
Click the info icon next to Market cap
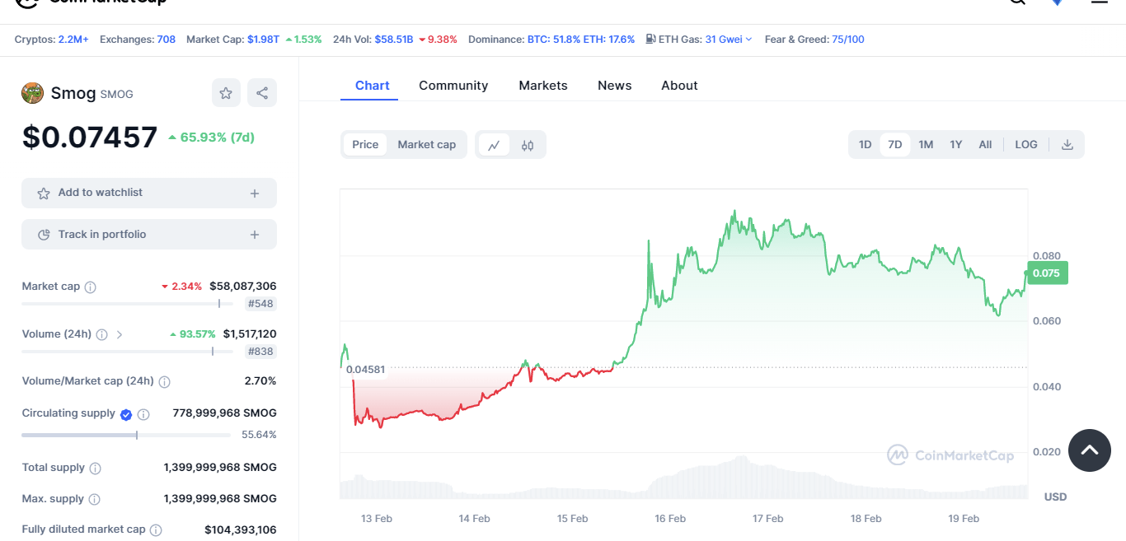tap(91, 287)
